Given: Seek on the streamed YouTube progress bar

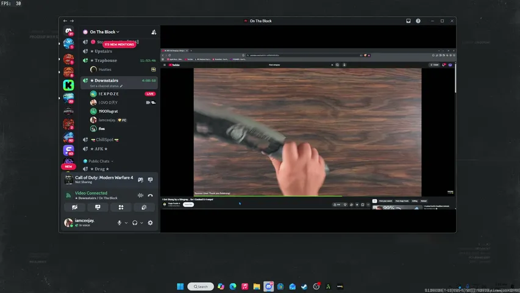Looking at the screenshot, I should click(x=307, y=196).
